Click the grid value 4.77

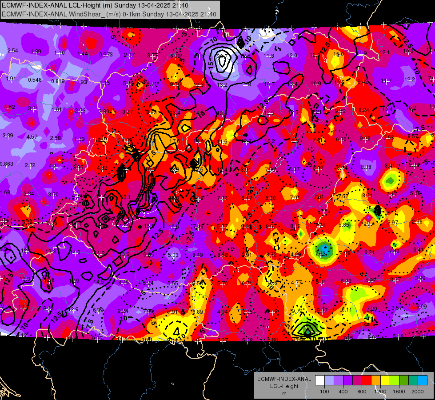click(x=296, y=283)
